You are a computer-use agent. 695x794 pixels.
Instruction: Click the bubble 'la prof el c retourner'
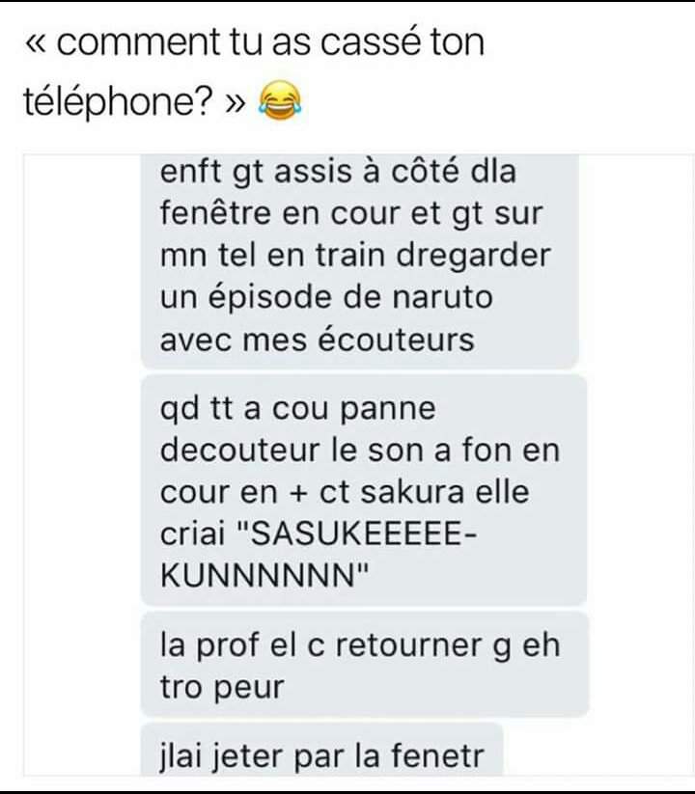(x=365, y=665)
